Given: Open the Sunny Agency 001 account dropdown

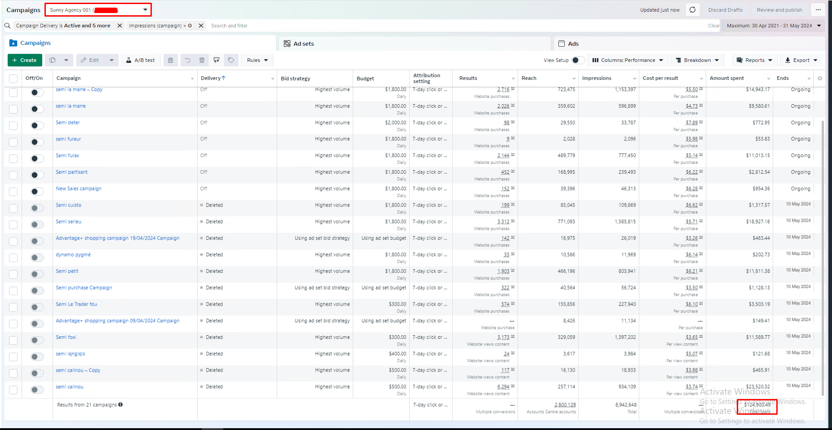Looking at the screenshot, I should pyautogui.click(x=98, y=10).
